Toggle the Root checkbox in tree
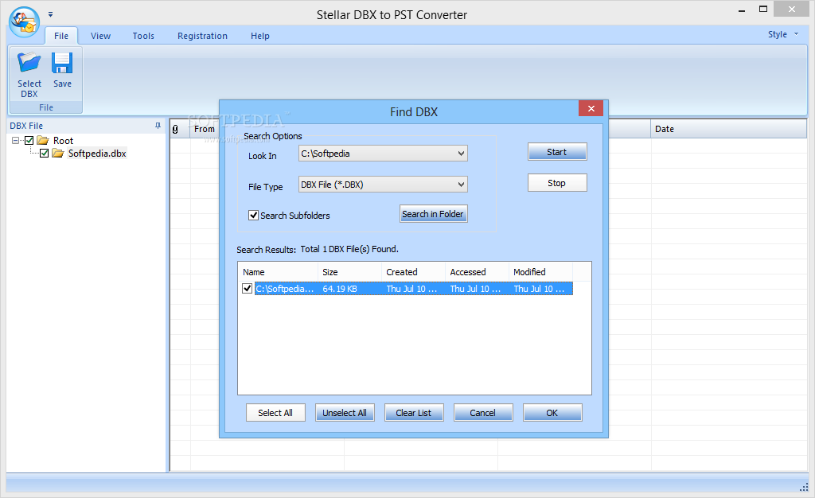Image resolution: width=815 pixels, height=498 pixels. point(29,140)
